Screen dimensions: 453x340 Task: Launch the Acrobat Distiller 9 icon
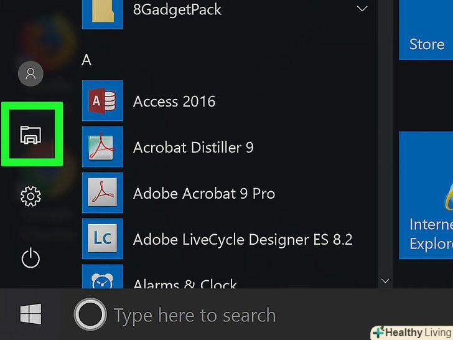pyautogui.click(x=103, y=148)
